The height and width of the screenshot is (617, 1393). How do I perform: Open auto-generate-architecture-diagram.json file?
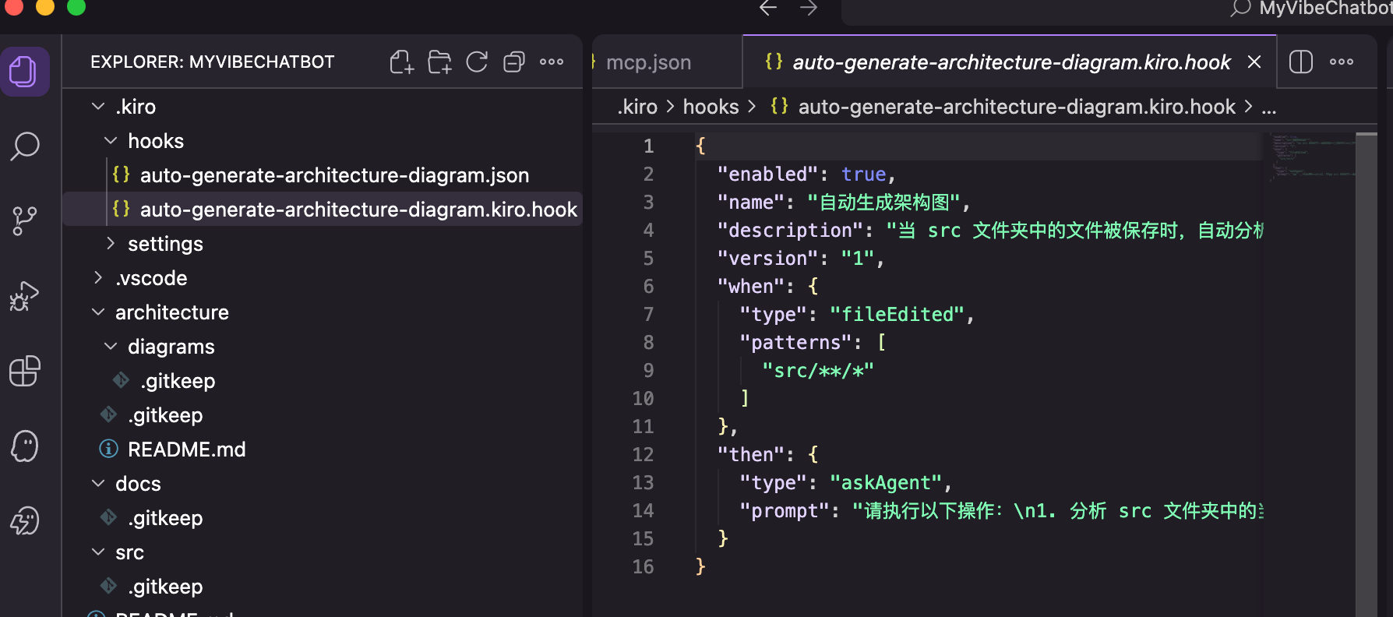point(334,175)
